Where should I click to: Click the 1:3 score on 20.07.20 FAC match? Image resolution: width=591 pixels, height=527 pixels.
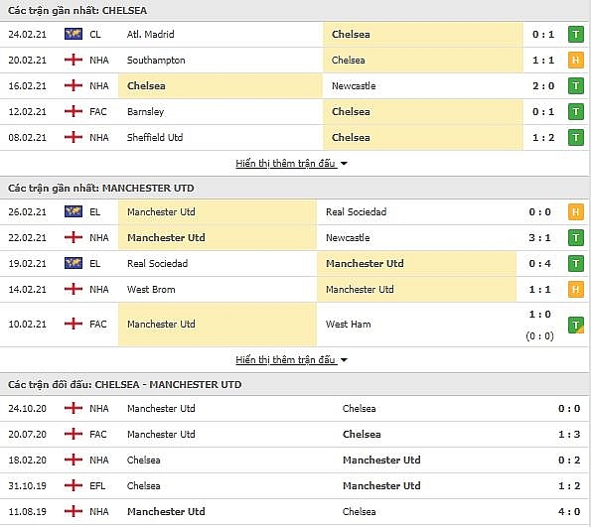point(569,435)
